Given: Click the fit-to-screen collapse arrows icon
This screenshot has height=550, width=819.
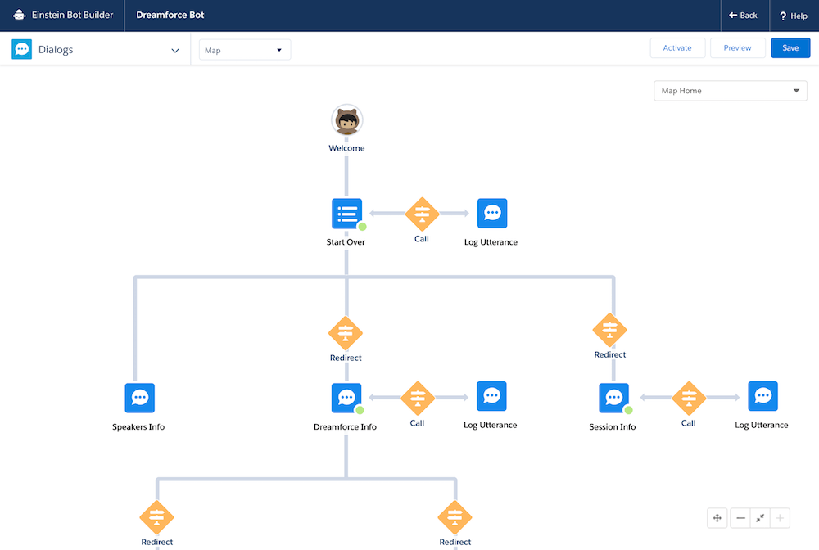Looking at the screenshot, I should (x=760, y=518).
